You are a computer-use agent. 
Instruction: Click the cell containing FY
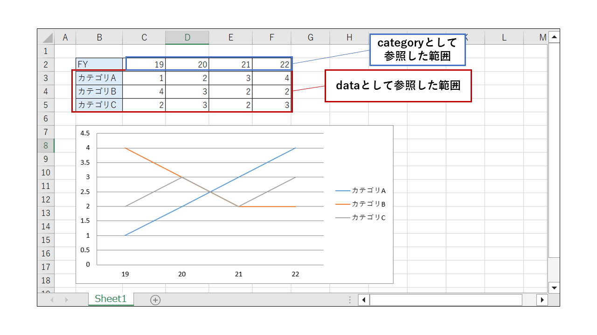coord(99,64)
